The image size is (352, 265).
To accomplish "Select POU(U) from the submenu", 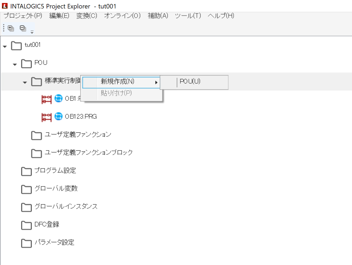I will (x=190, y=82).
